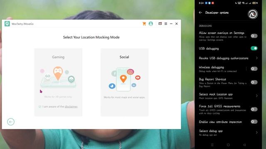Click the Instagram icon in Social illustration

(x=130, y=72)
